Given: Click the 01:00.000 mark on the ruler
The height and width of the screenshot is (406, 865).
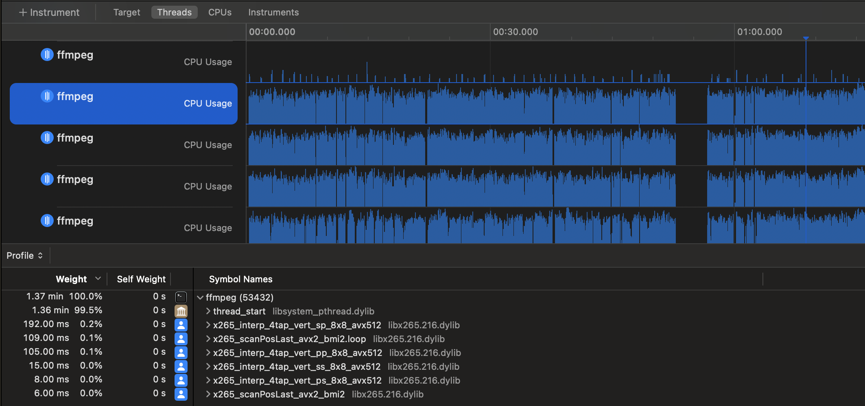Looking at the screenshot, I should [759, 32].
